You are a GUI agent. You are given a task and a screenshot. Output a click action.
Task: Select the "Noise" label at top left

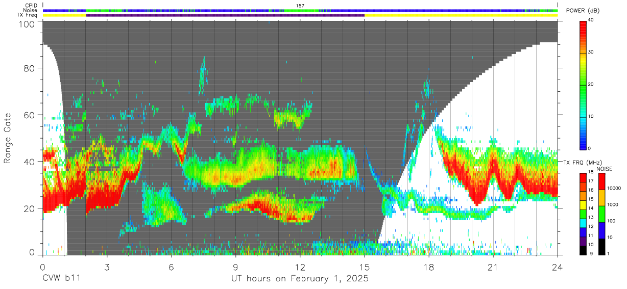point(31,10)
